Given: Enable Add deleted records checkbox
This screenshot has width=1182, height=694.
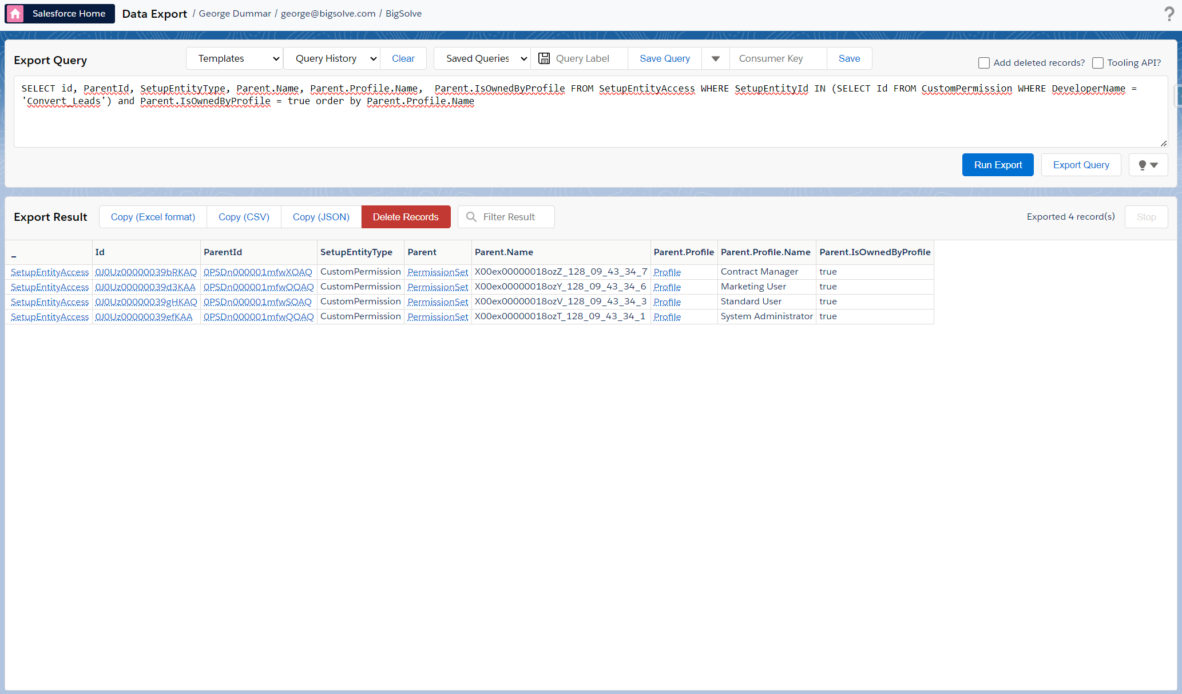Looking at the screenshot, I should [984, 63].
